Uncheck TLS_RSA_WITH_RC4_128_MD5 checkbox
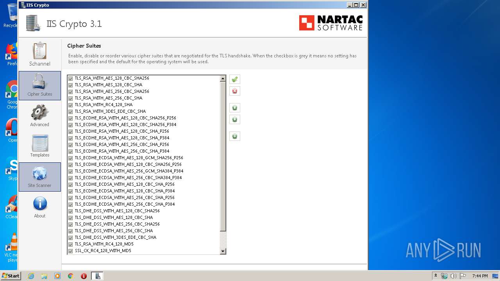The height and width of the screenshot is (281, 500). 71,244
